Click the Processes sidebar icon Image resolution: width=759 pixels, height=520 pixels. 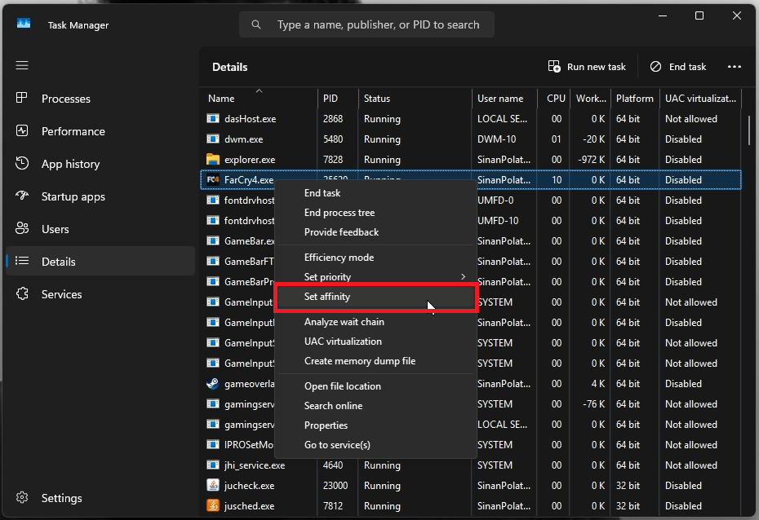22,98
